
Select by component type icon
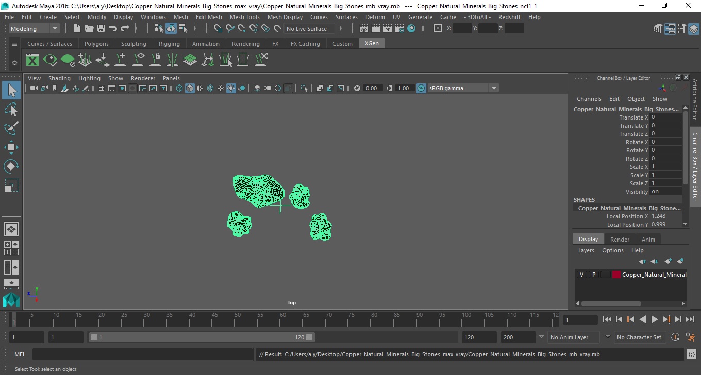click(x=183, y=29)
